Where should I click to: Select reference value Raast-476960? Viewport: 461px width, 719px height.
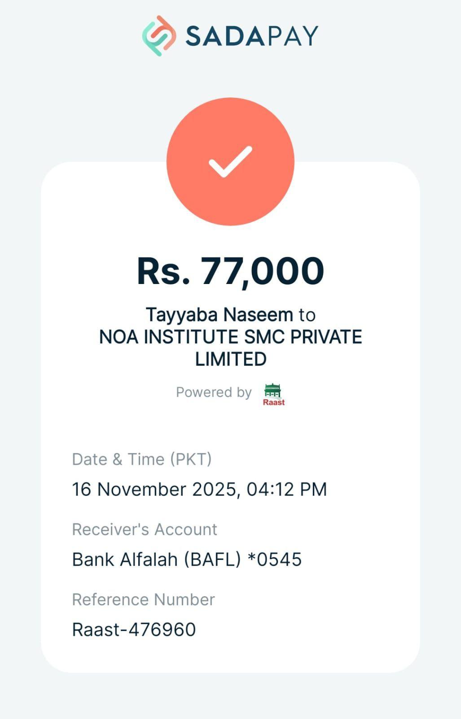pyautogui.click(x=134, y=630)
